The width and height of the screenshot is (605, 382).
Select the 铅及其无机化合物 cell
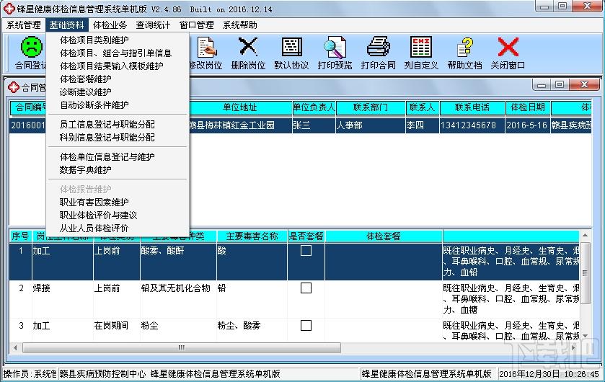click(178, 298)
